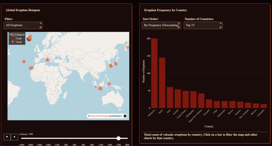The height and width of the screenshot is (146, 272).
Task: Click the eruption marker on Kamchatka
Action: (x=127, y=47)
